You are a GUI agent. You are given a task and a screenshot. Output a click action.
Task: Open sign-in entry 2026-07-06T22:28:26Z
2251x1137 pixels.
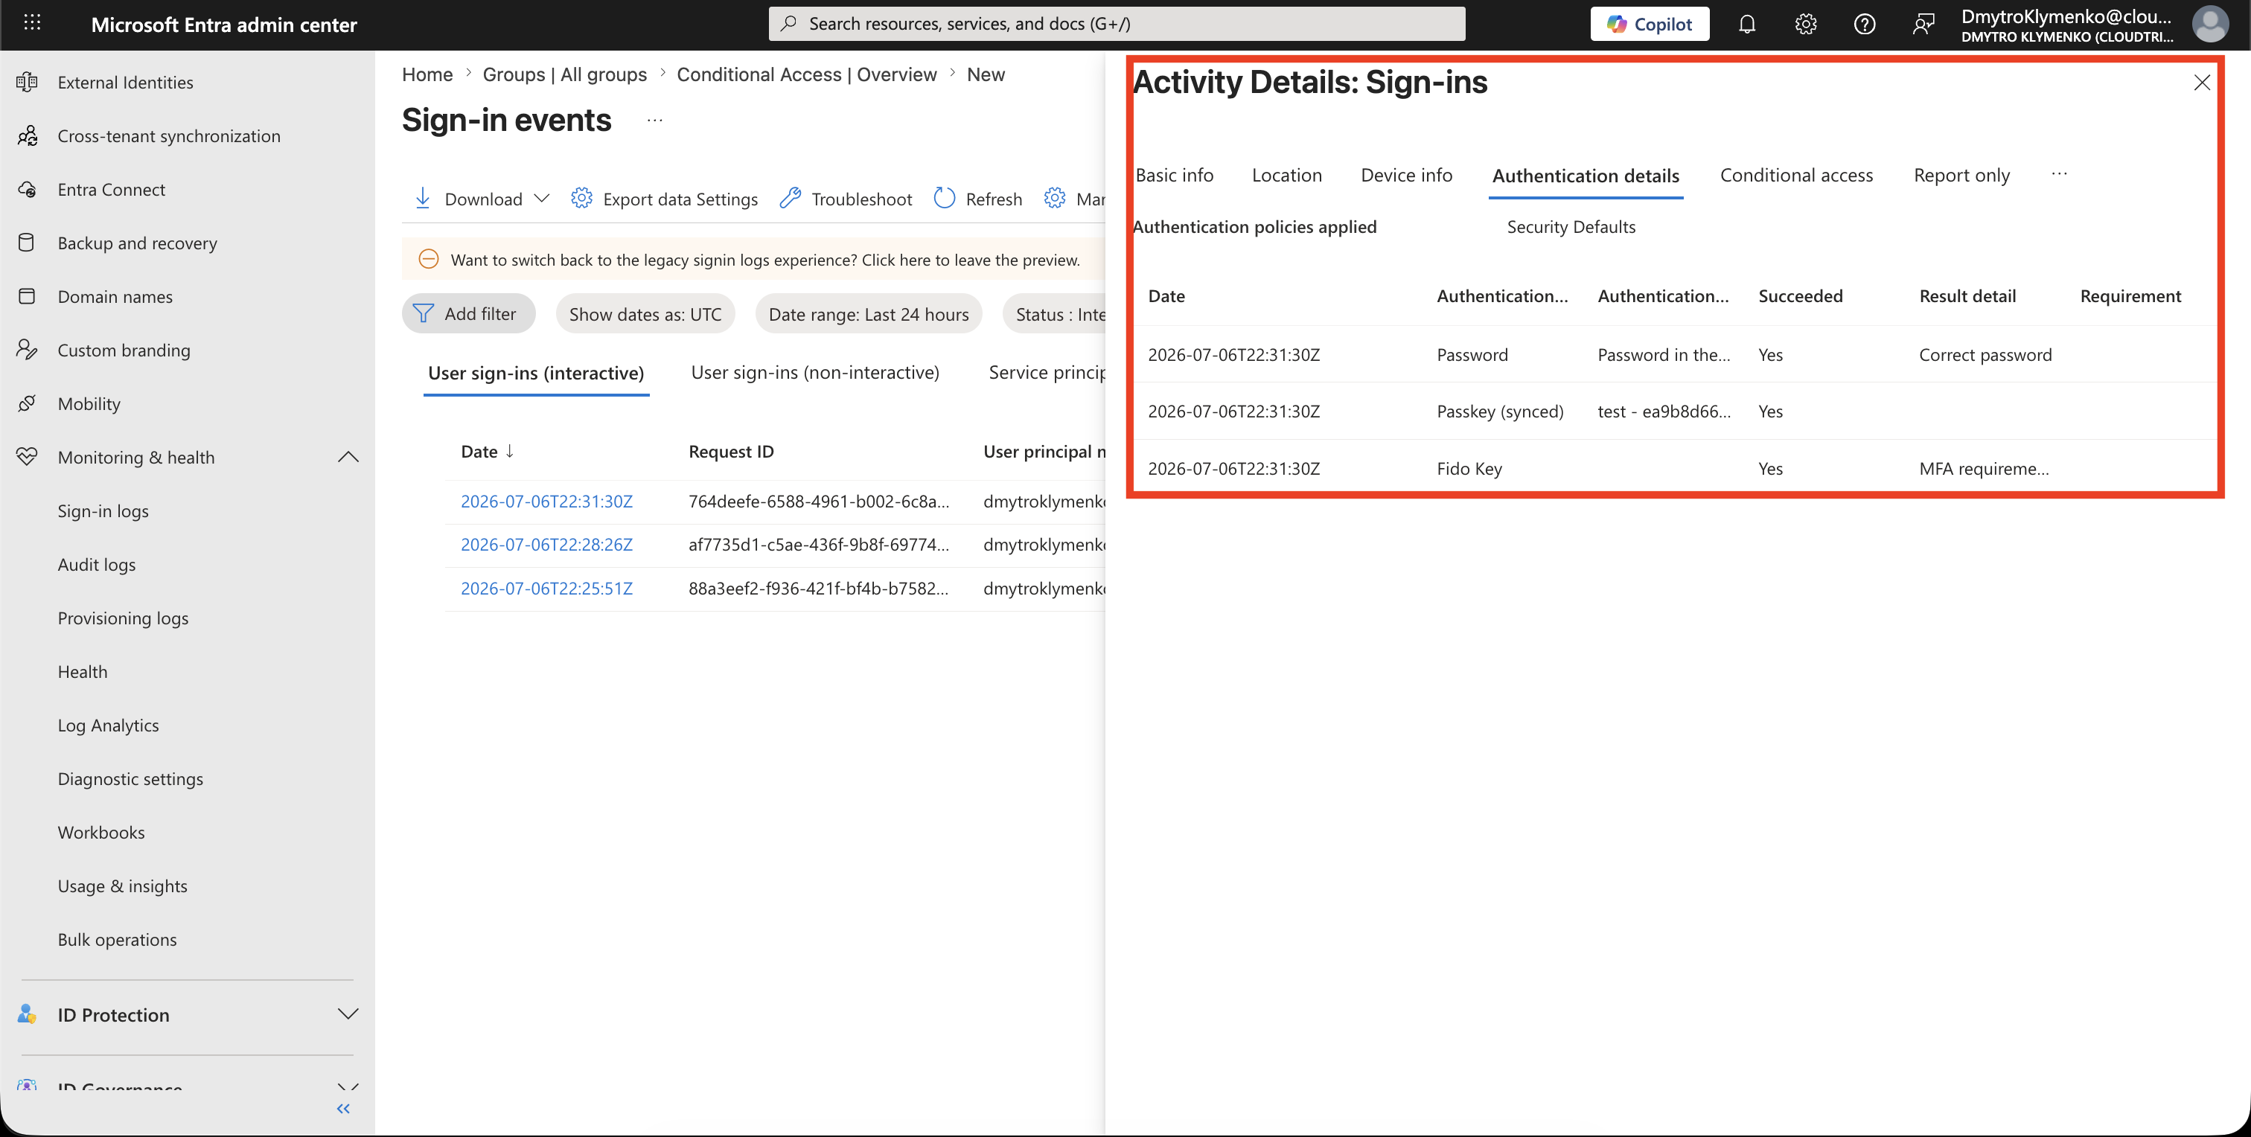pos(546,544)
